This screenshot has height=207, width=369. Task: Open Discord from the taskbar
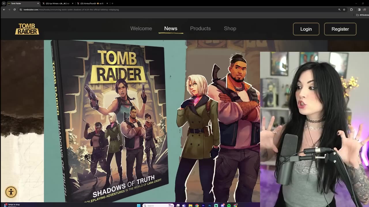[223, 206]
